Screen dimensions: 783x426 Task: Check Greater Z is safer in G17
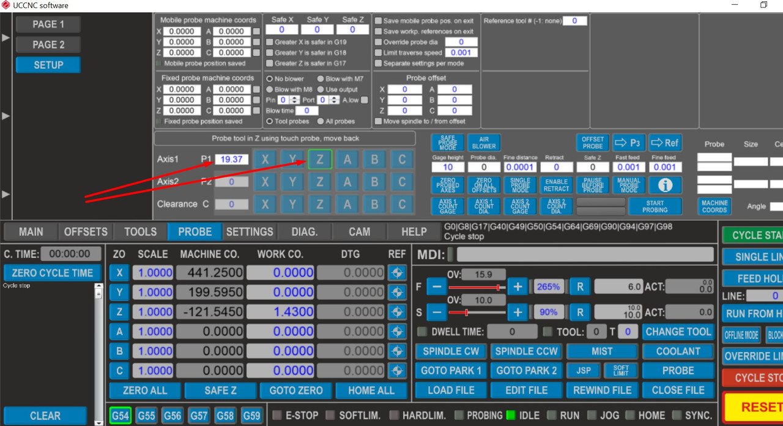(x=270, y=63)
